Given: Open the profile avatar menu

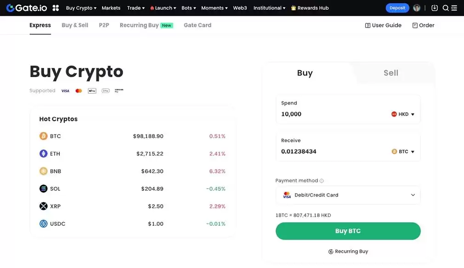Looking at the screenshot, I should [x=416, y=7].
